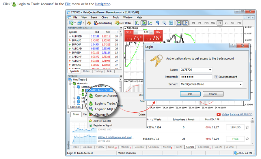Collapse the MetaQuotes-Demo server node
The width and height of the screenshot is (261, 159).
click(74, 87)
